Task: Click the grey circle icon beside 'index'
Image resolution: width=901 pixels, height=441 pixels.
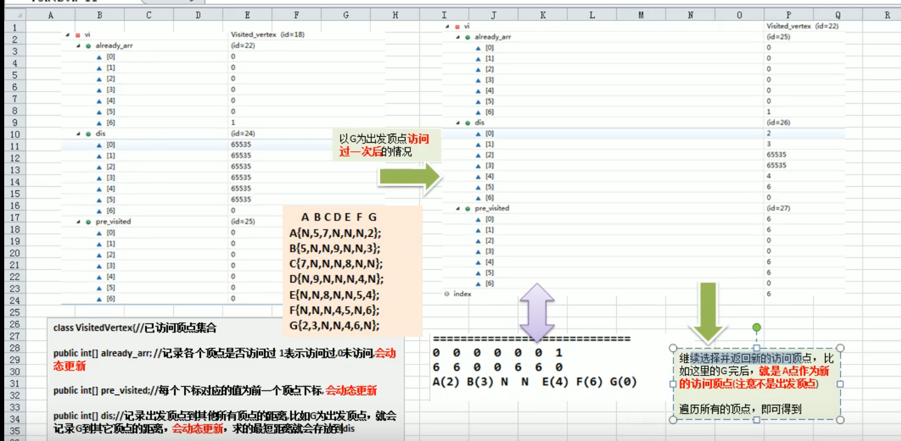Action: [447, 294]
